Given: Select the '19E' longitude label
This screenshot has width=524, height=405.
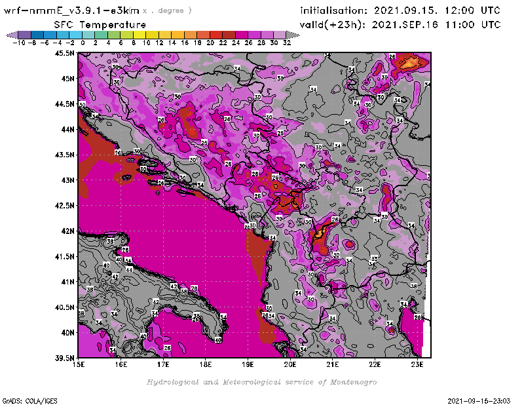Looking at the screenshot, I should pyautogui.click(x=248, y=364).
